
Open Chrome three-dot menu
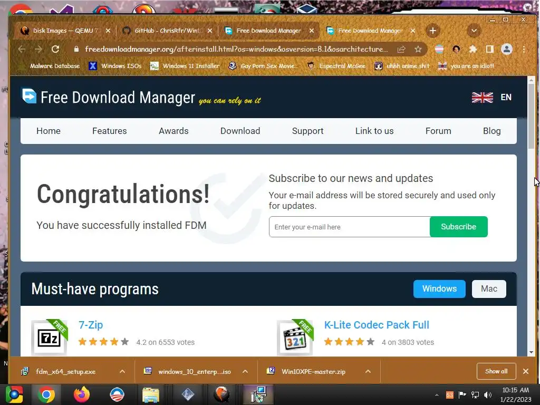coord(524,49)
